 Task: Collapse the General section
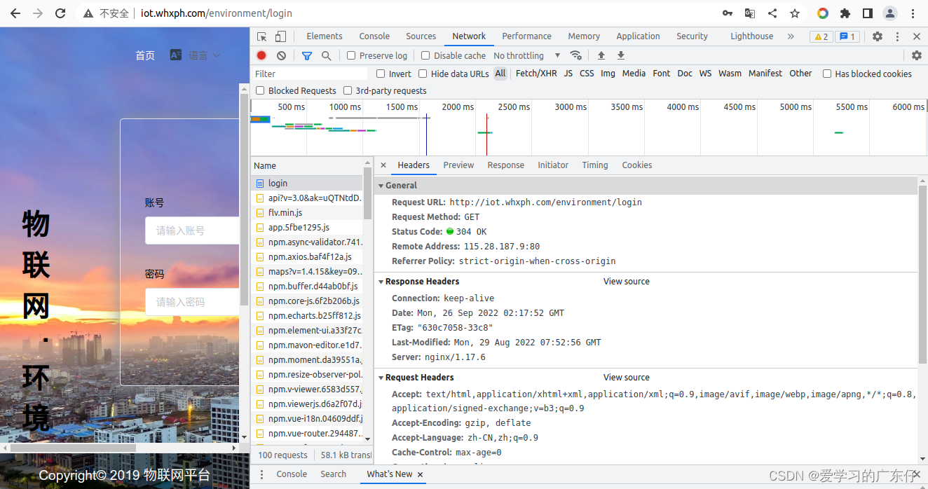(x=381, y=186)
